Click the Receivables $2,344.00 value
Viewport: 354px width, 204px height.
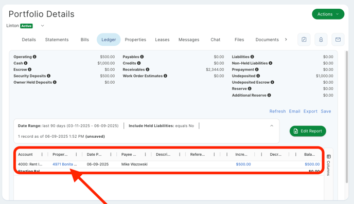pos(215,69)
